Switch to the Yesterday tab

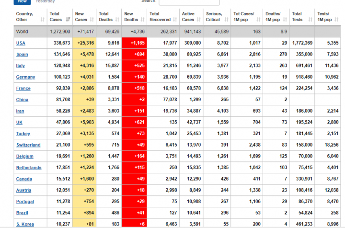(x=45, y=1)
